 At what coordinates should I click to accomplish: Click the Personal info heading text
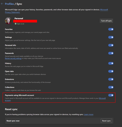point(10,45)
